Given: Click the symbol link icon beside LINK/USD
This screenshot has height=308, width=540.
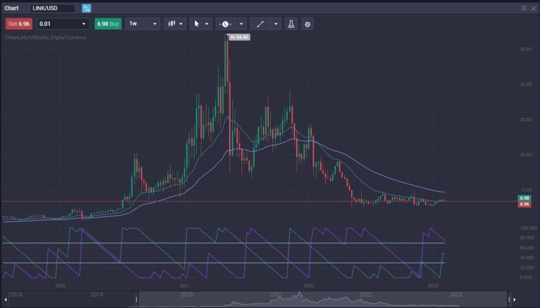Looking at the screenshot, I should point(86,8).
